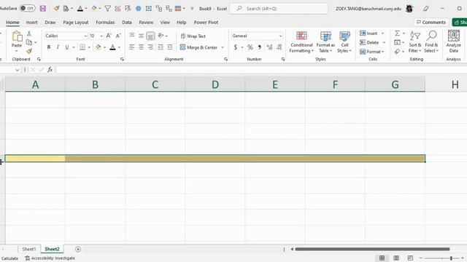
Task: Click the Align Left icon
Action: tap(132, 47)
